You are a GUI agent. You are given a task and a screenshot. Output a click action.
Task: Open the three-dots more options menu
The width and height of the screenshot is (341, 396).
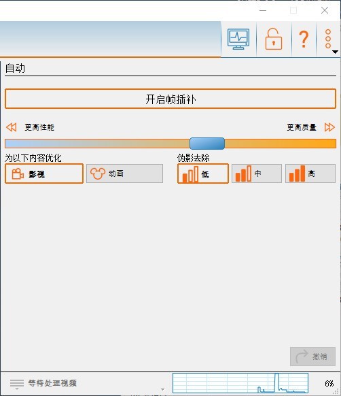(328, 39)
